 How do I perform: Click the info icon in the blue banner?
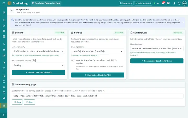[x=13, y=20]
